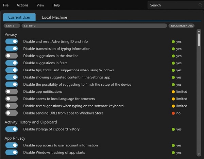Image resolution: width=204 pixels, height=159 pixels.
Task: Toggle Disable transmission of typing information switch
Action: click(12, 49)
